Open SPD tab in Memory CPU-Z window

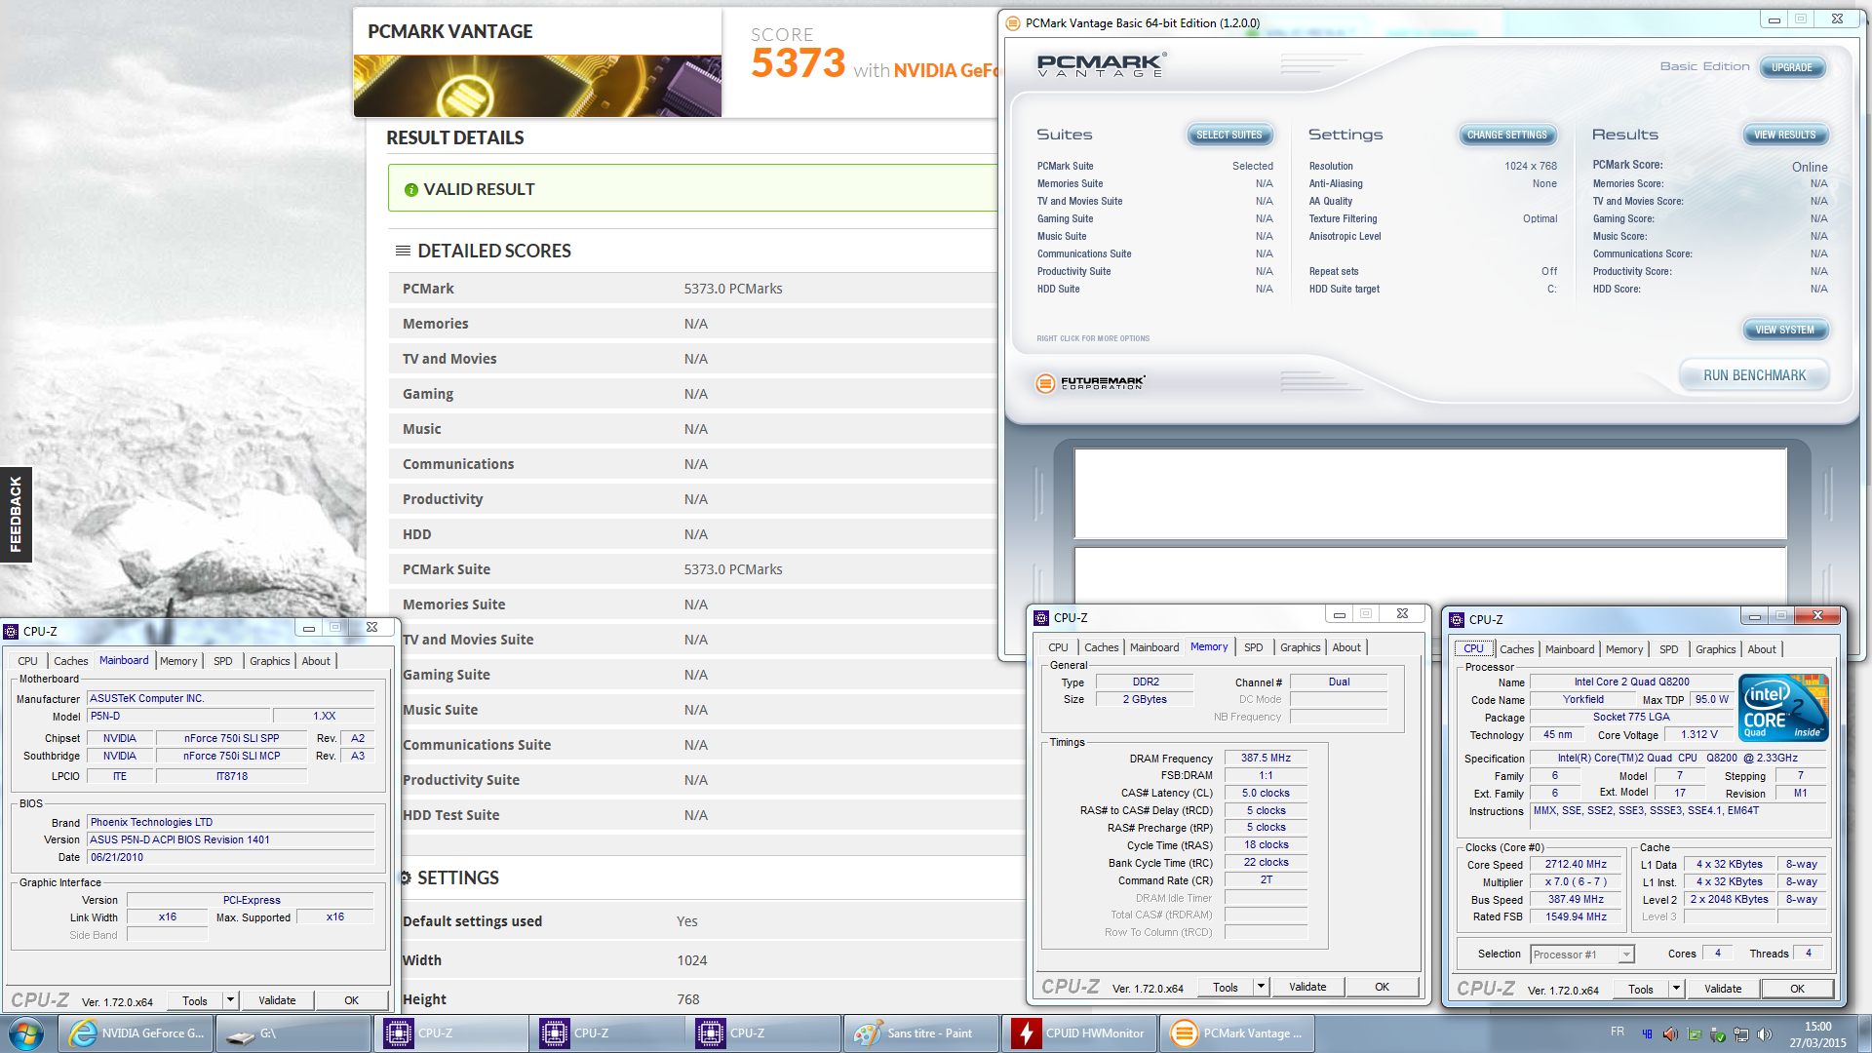coord(1254,647)
